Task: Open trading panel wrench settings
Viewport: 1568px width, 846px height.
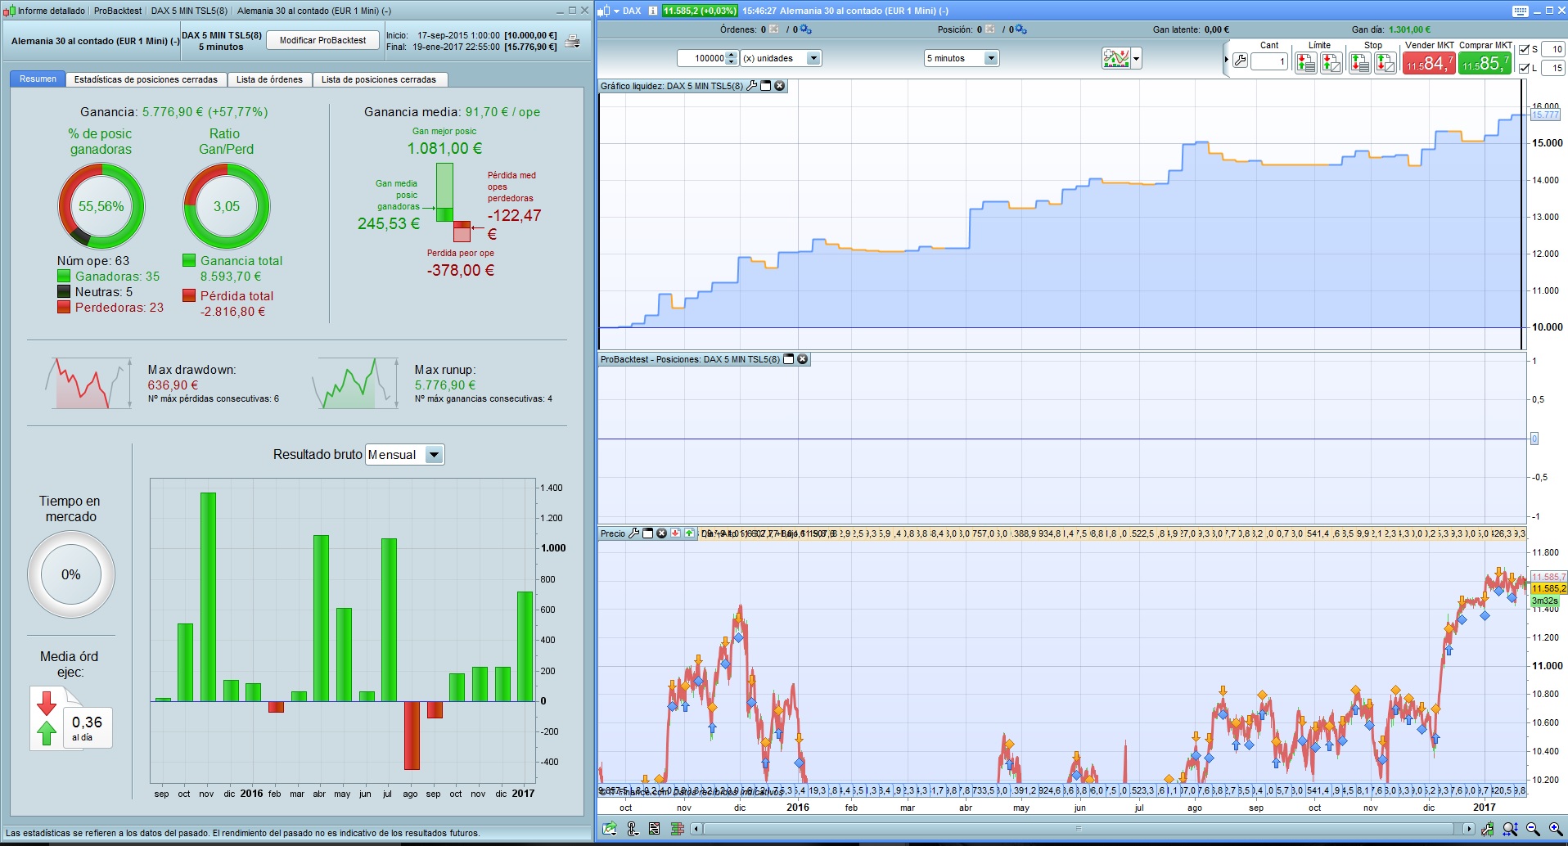Action: point(1240,61)
